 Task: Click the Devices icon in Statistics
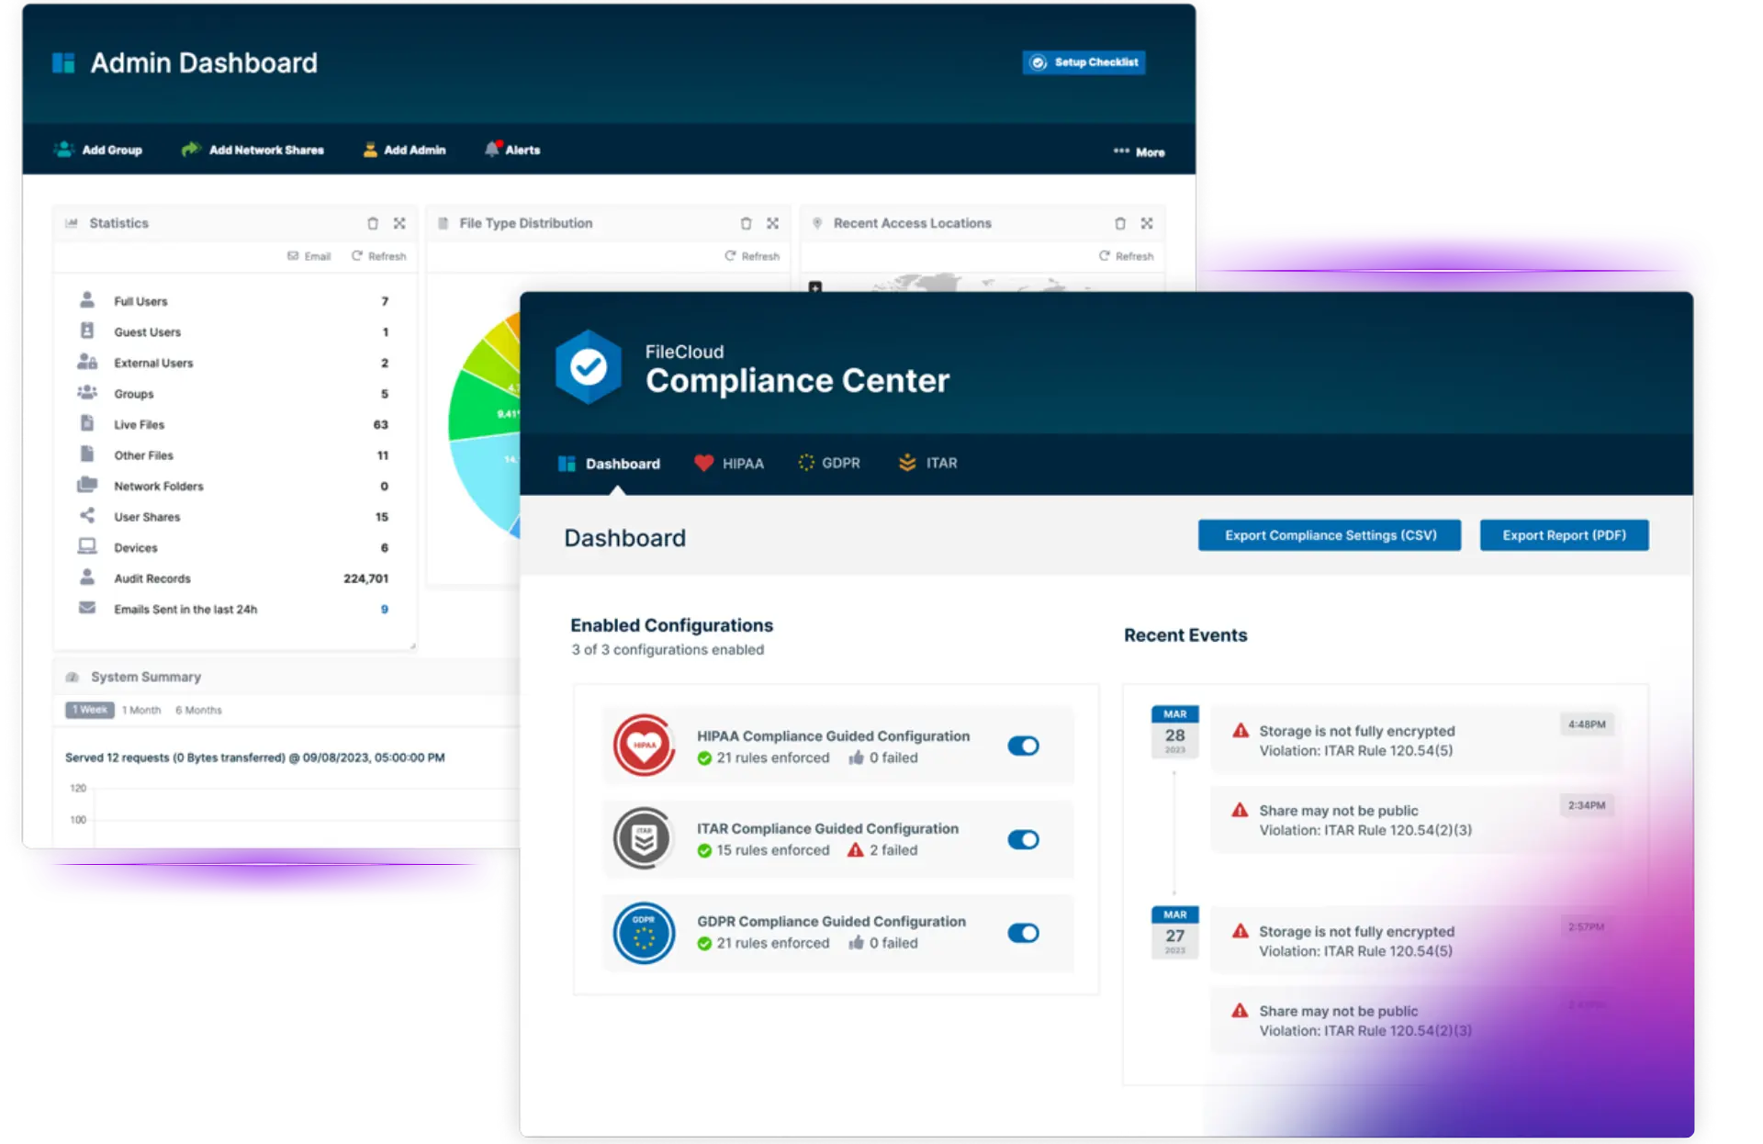[x=87, y=546]
